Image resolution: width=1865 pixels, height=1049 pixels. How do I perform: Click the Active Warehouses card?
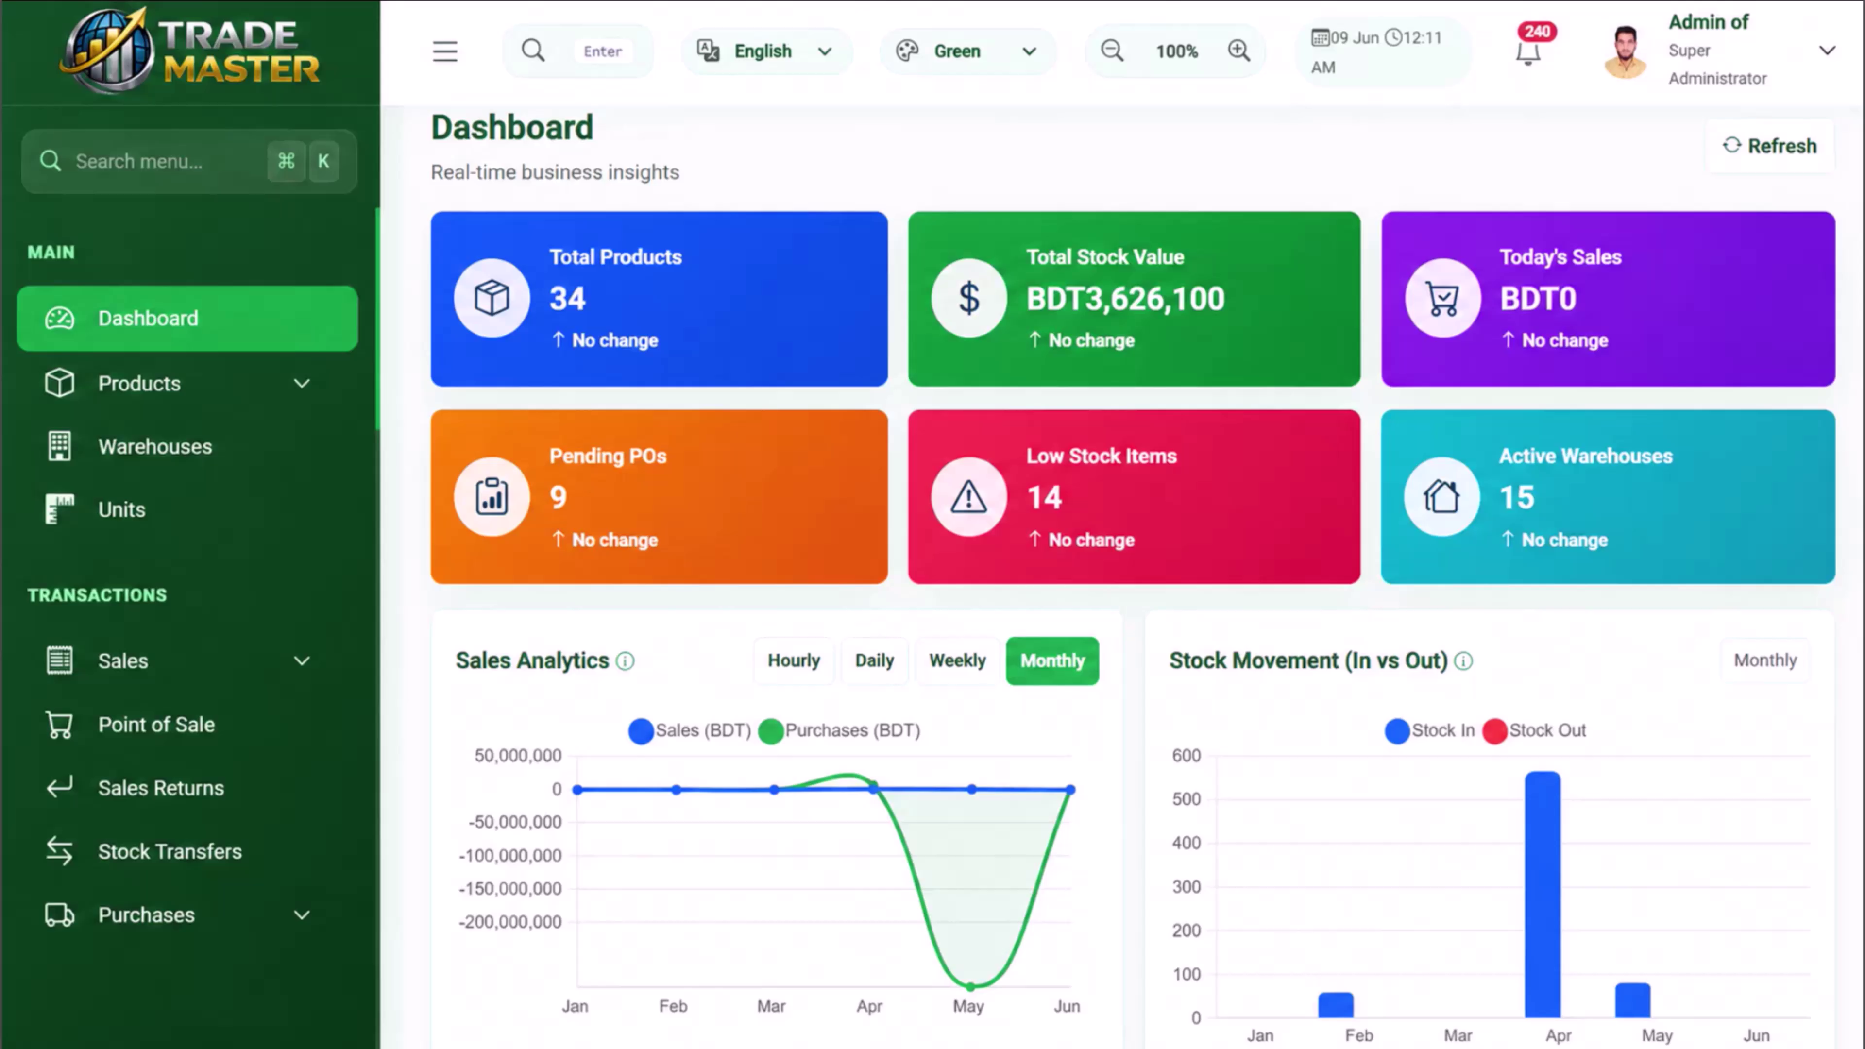pos(1607,497)
